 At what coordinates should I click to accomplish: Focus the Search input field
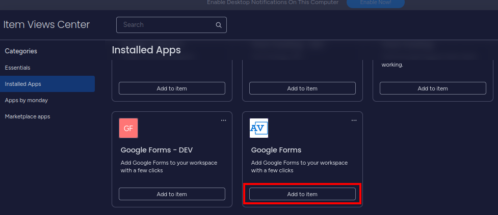171,25
